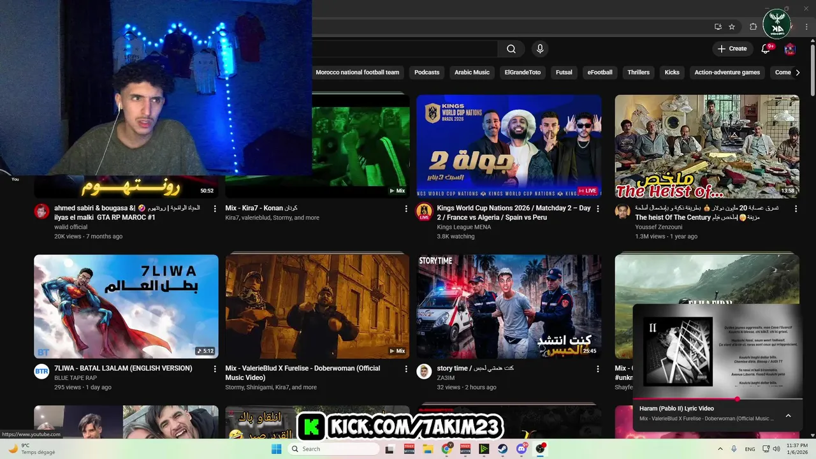Image resolution: width=816 pixels, height=459 pixels.
Task: Open Kings World Cup Nations 2026 title link
Action: (513, 213)
